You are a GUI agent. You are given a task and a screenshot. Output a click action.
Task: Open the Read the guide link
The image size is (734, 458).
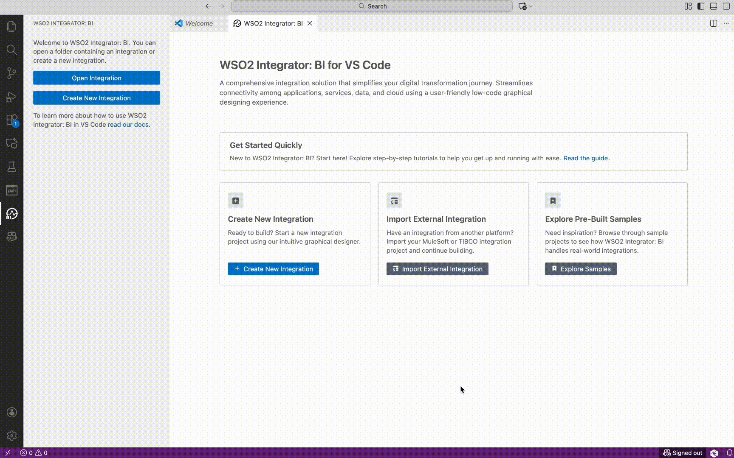tap(586, 158)
